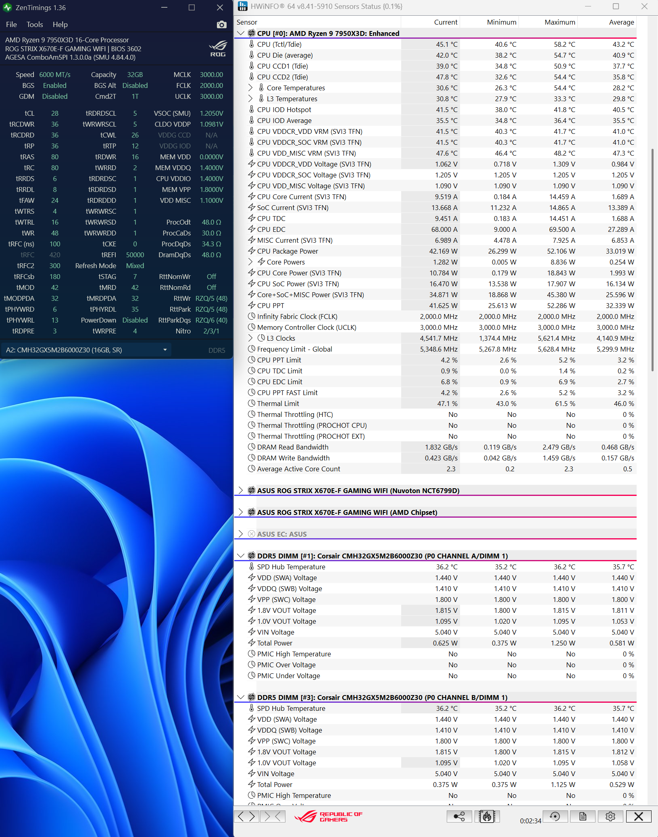Viewport: 658px width, 837px height.
Task: Click the ZenTimings app icon in title bar
Action: tap(7, 8)
